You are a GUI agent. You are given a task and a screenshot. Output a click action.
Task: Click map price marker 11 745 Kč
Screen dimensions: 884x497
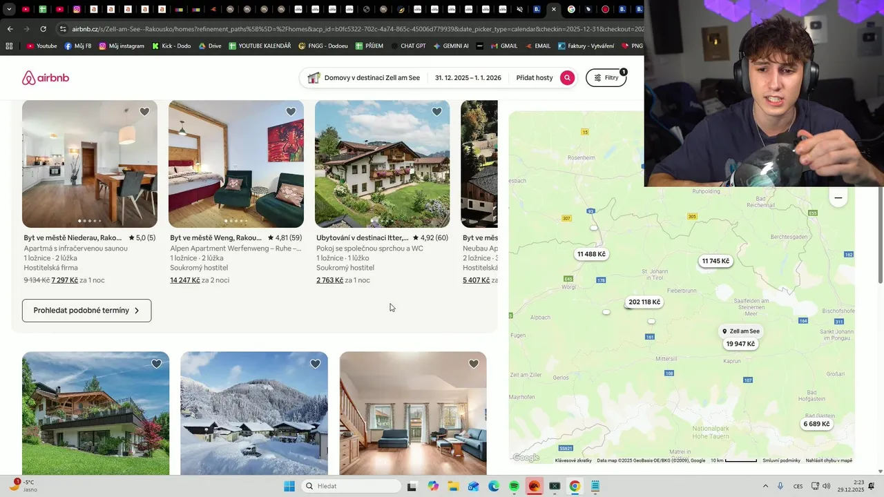pos(716,261)
